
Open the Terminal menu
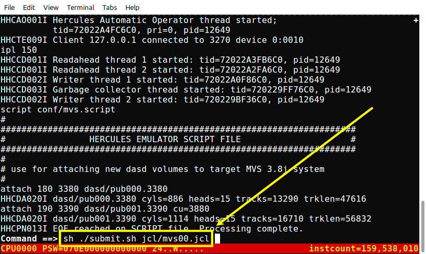pos(80,8)
